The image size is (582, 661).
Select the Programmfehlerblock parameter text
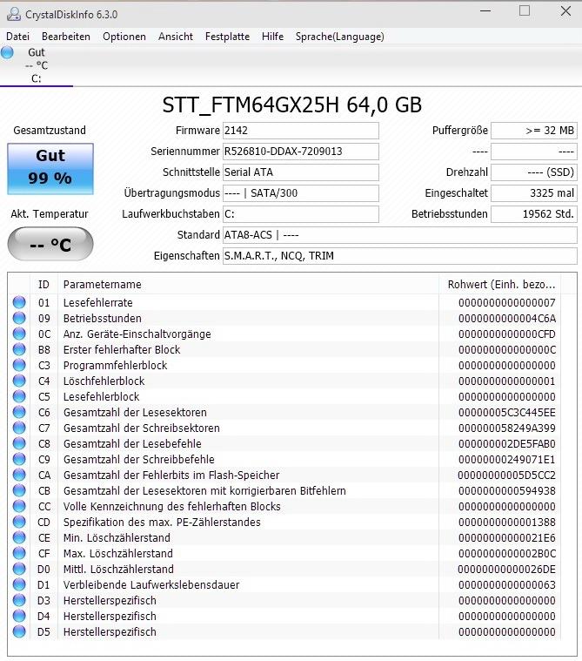click(115, 366)
